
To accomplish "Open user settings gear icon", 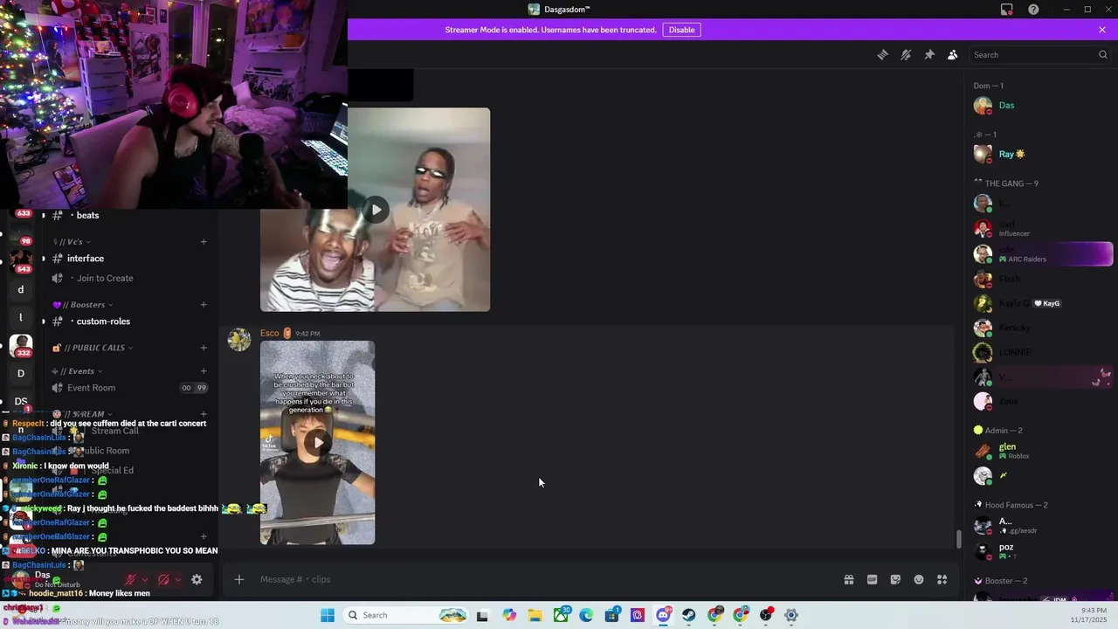I will click(197, 579).
